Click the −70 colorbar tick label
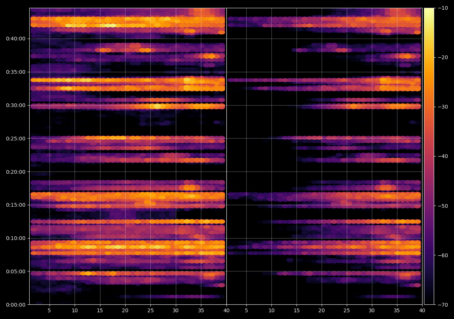The image size is (454, 319). point(442,304)
